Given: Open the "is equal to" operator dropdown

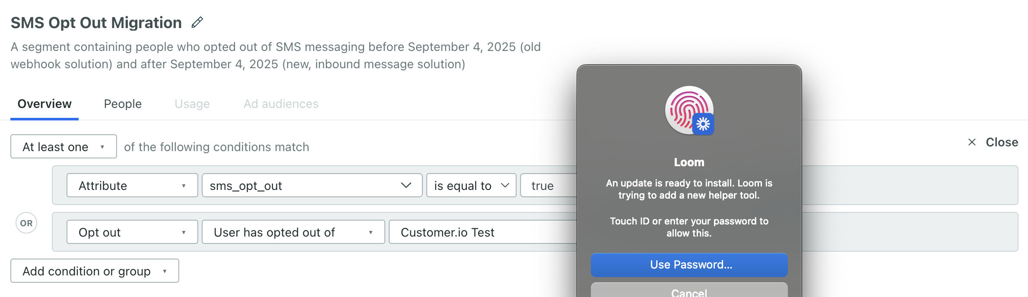Looking at the screenshot, I should [x=470, y=185].
